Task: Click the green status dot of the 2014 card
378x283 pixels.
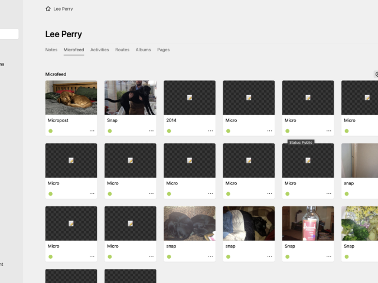Action: coord(169,131)
